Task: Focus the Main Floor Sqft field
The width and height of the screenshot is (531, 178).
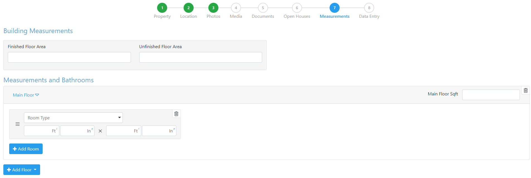Action: (x=491, y=95)
